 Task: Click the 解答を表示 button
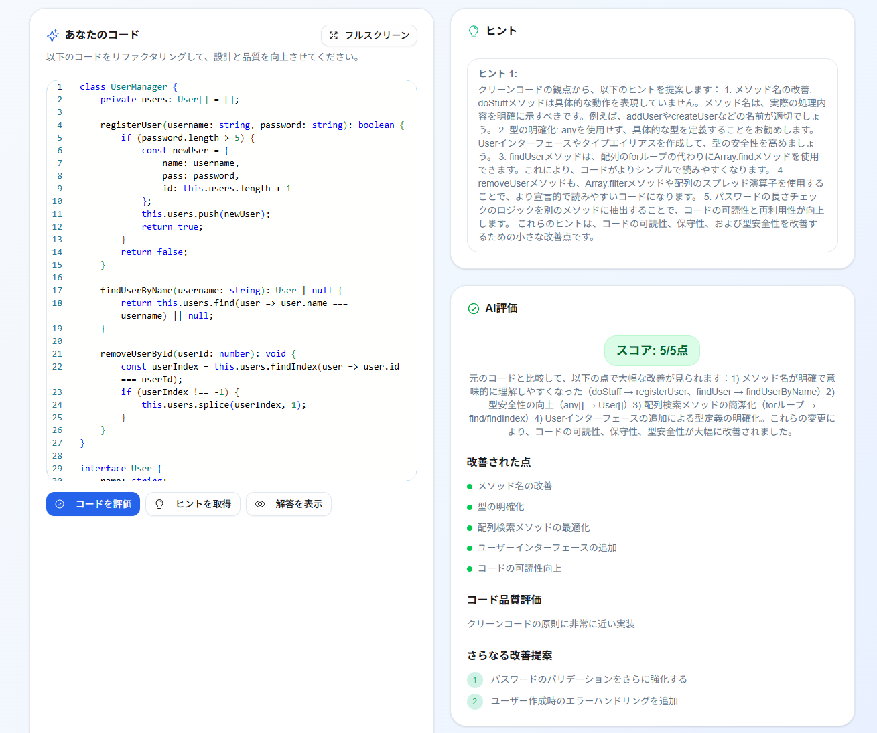(x=289, y=504)
